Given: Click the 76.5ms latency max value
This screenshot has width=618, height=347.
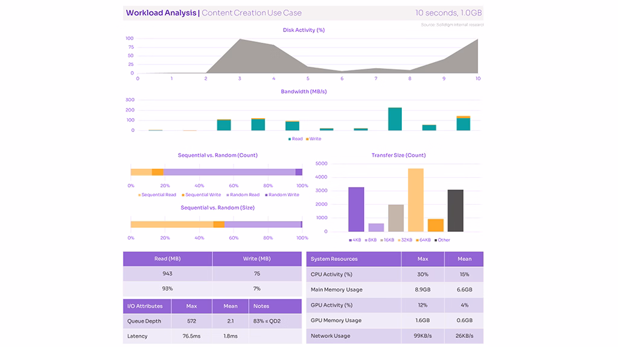Looking at the screenshot, I should pyautogui.click(x=191, y=336).
